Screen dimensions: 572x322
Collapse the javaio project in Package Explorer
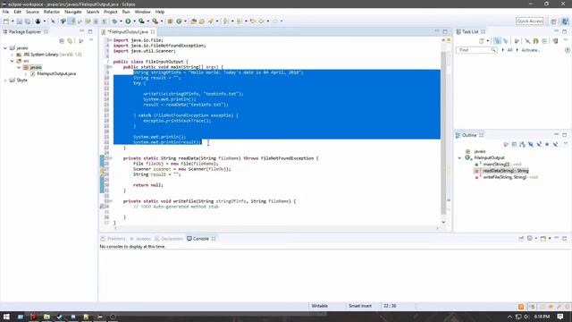[5, 47]
